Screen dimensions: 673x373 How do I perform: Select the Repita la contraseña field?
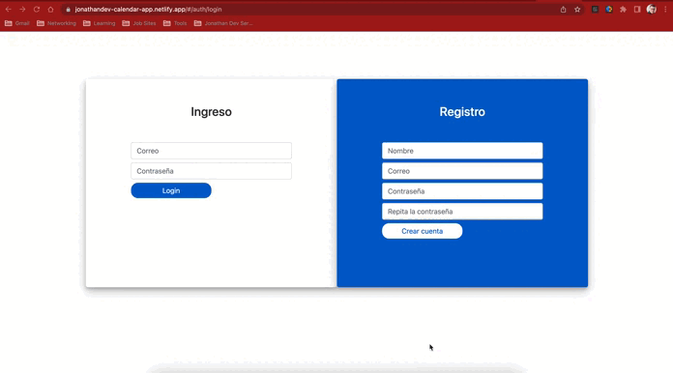coord(462,212)
